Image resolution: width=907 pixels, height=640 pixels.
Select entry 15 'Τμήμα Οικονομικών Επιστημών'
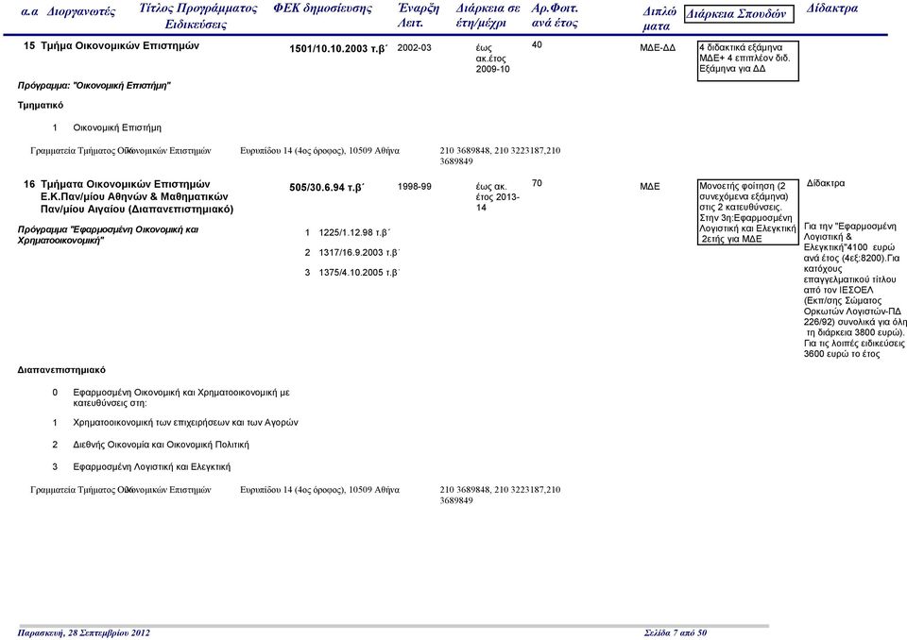(111, 45)
